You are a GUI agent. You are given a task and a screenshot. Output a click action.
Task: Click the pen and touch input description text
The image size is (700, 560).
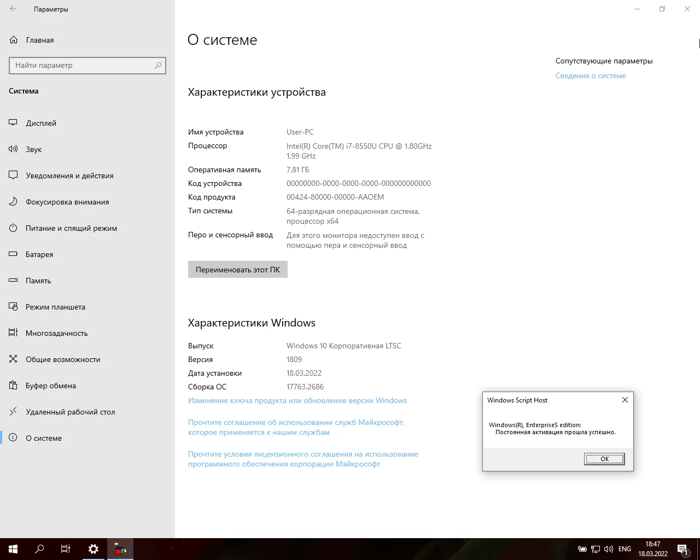click(355, 240)
